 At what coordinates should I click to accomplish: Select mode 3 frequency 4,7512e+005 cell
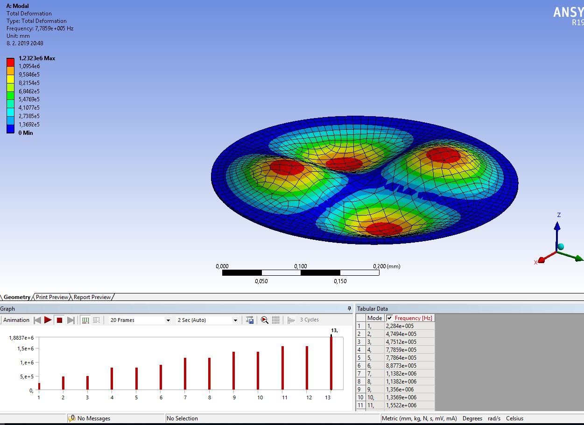click(410, 342)
